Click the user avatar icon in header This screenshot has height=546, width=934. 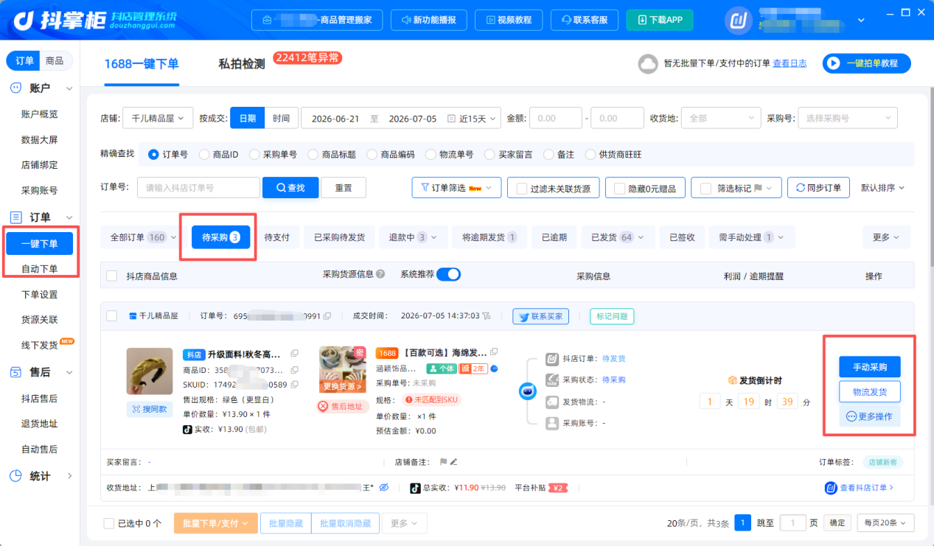pos(739,21)
